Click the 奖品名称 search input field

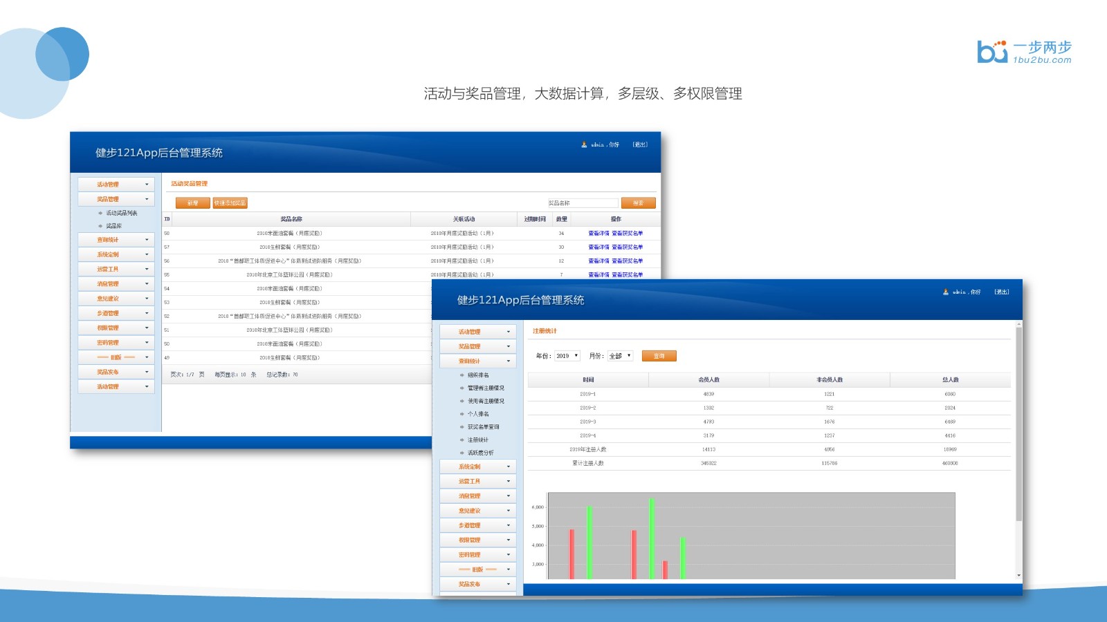coord(583,203)
